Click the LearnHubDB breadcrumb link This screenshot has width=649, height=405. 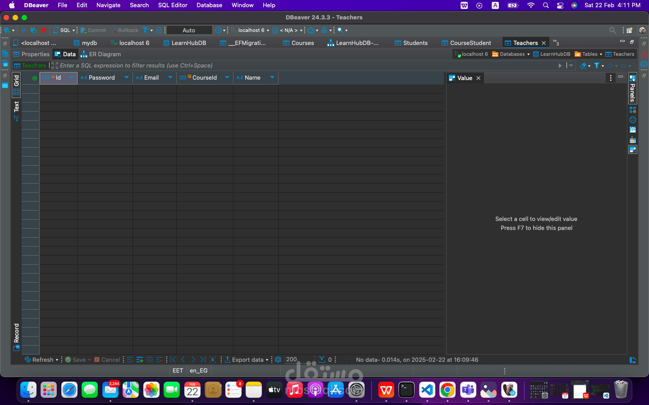coord(552,54)
